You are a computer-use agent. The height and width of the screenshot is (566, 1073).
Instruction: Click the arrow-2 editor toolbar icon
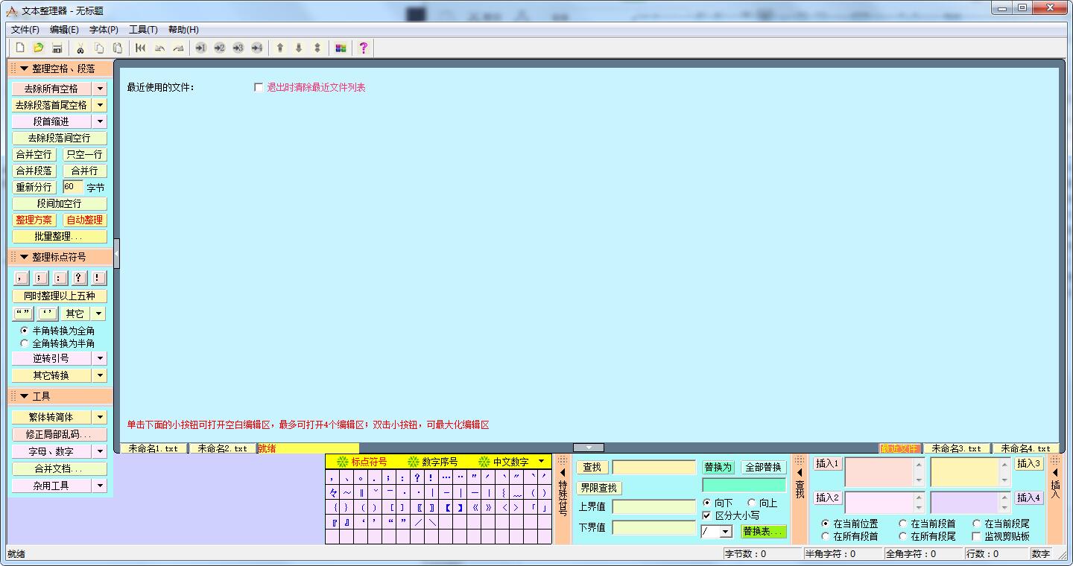pyautogui.click(x=219, y=48)
